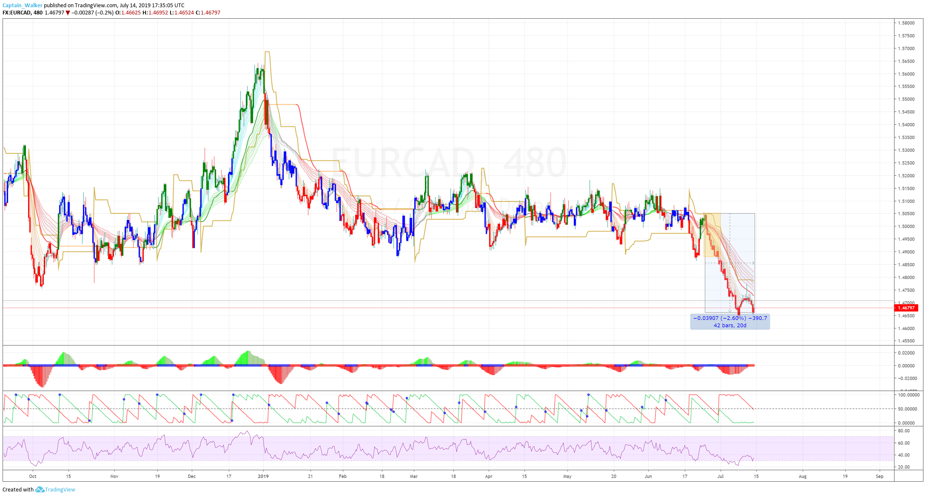Open the 'TradingView' link in the footer
The width and height of the screenshot is (926, 497).
60,490
